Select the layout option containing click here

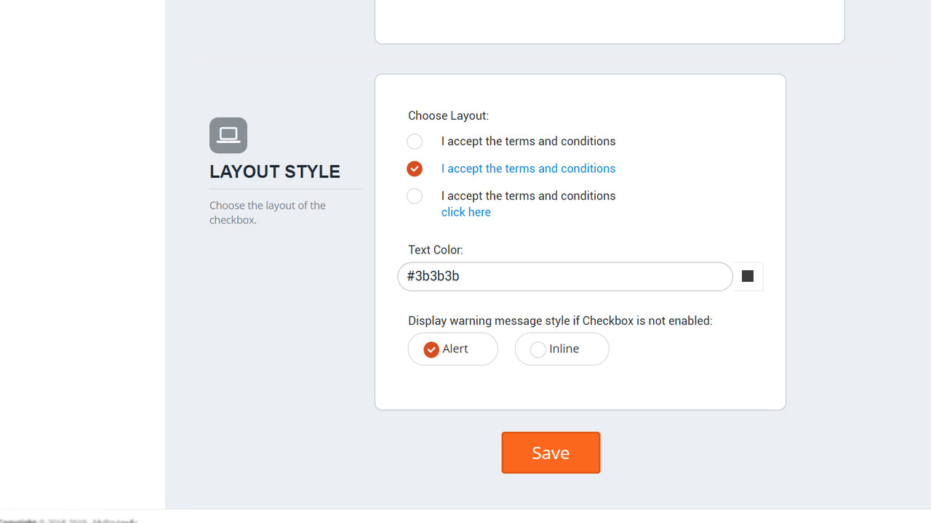coord(415,196)
